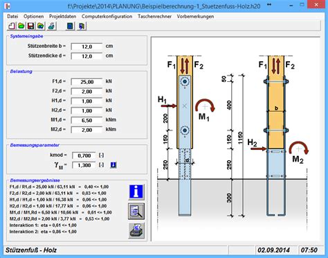Open a project with the folder icon
328x258 pixels.
(x=21, y=26)
